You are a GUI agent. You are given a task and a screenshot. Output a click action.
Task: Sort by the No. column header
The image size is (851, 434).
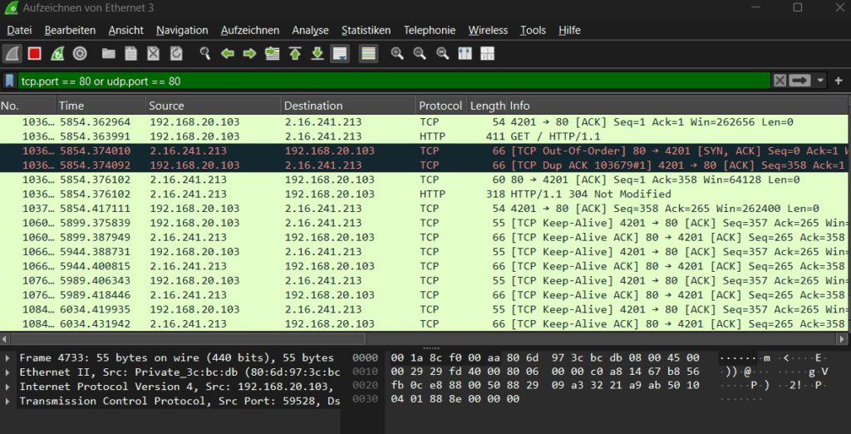click(x=28, y=106)
